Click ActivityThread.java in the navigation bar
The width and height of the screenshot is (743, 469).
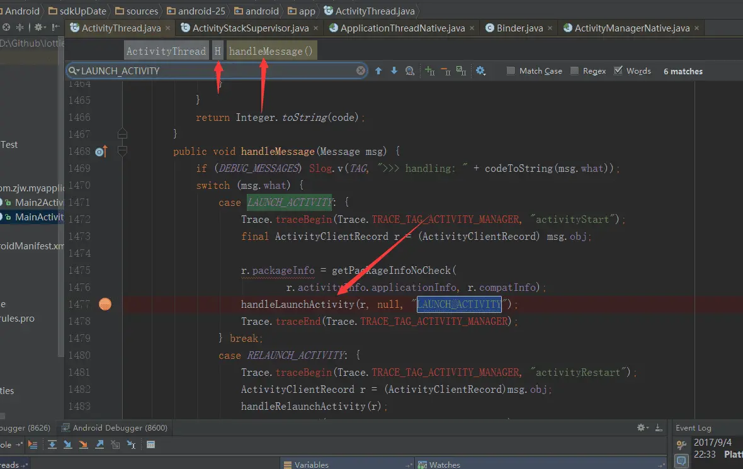pyautogui.click(x=370, y=11)
